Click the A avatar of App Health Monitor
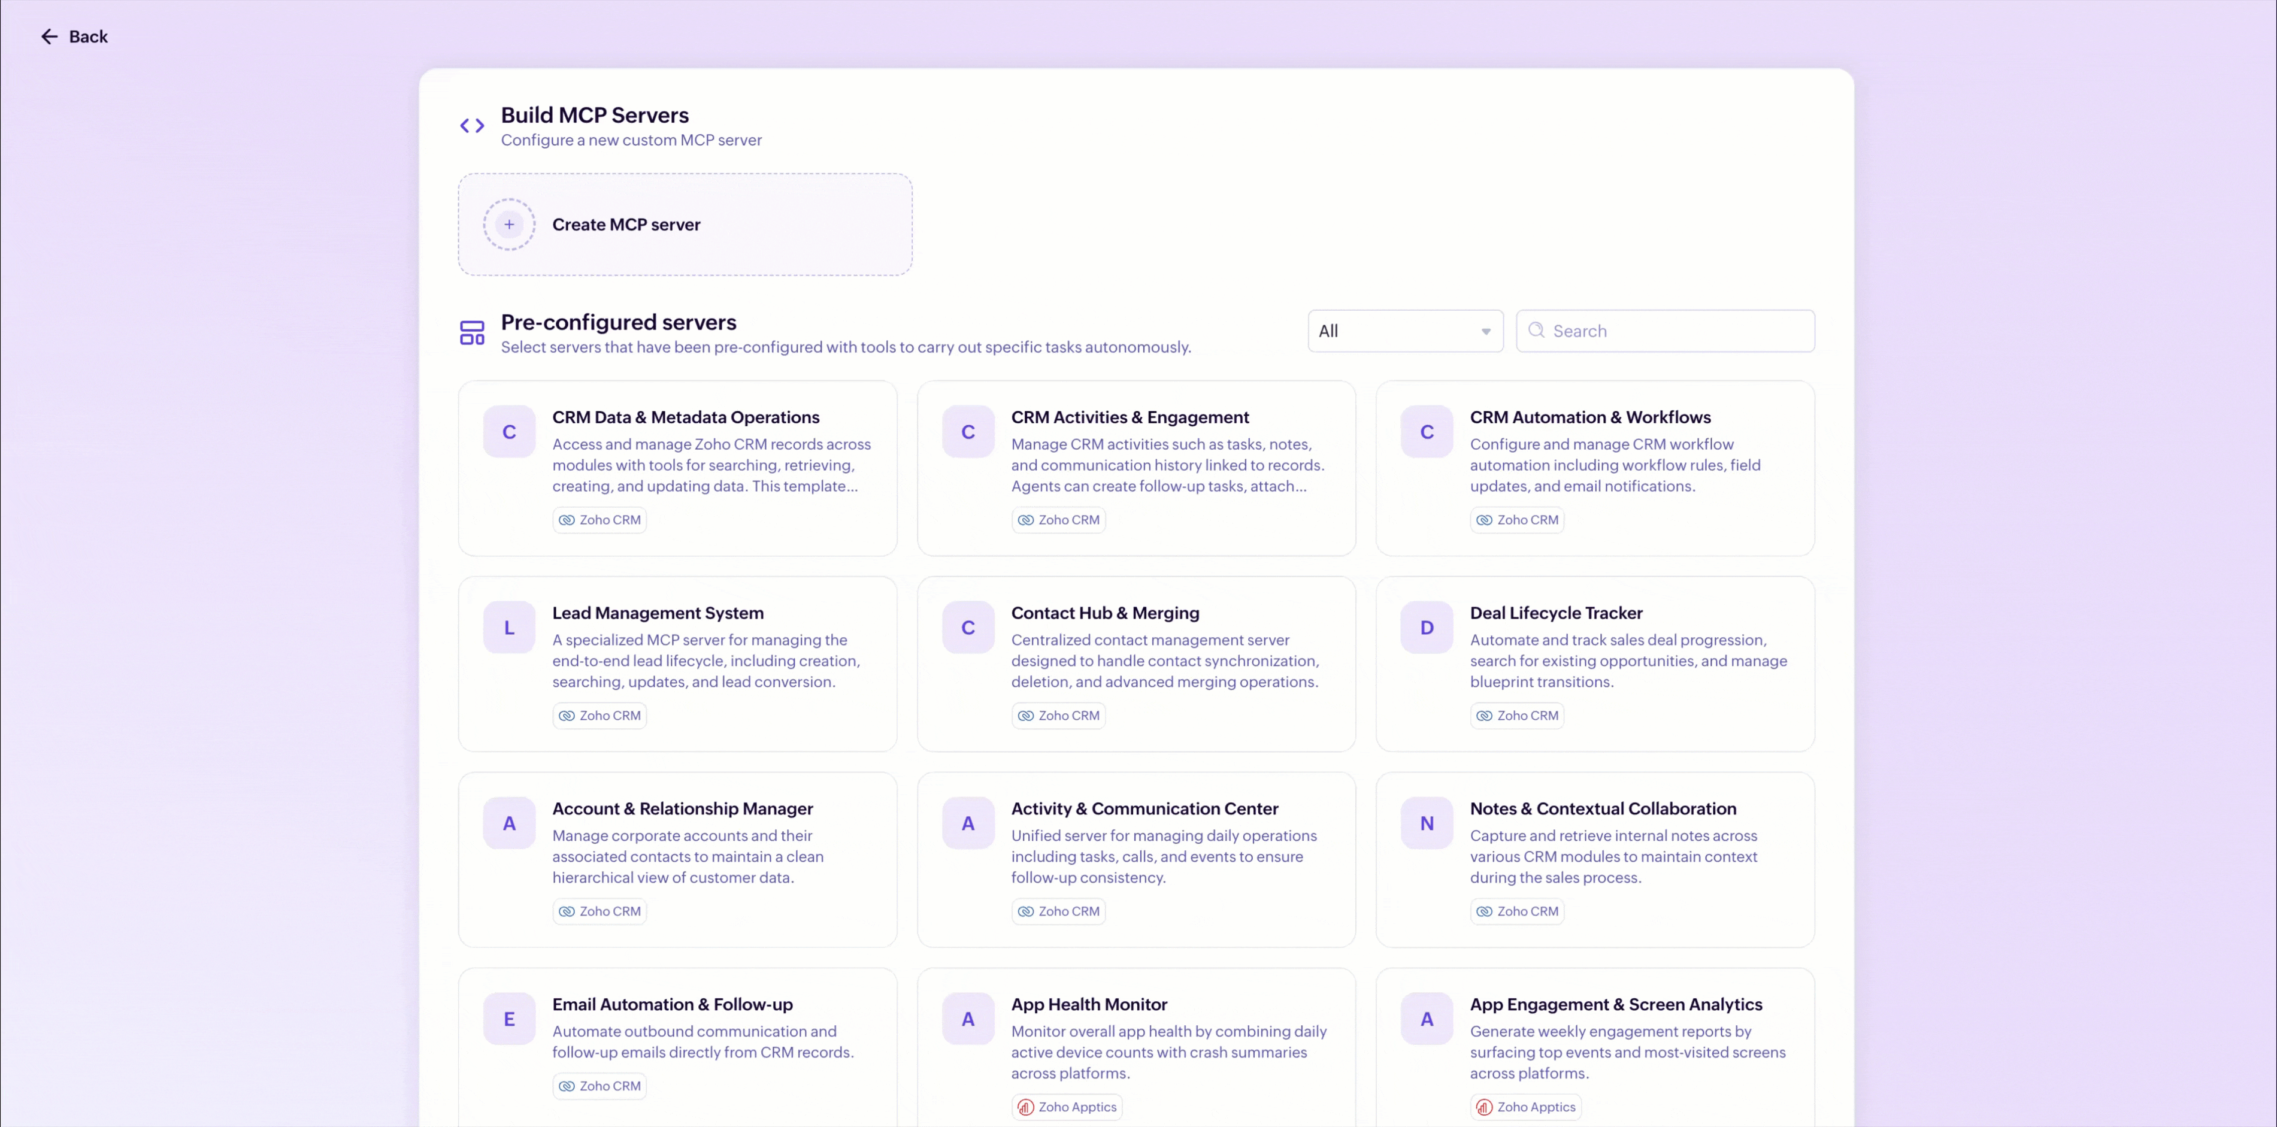Screen dimensions: 2277x1127 [x=968, y=1018]
